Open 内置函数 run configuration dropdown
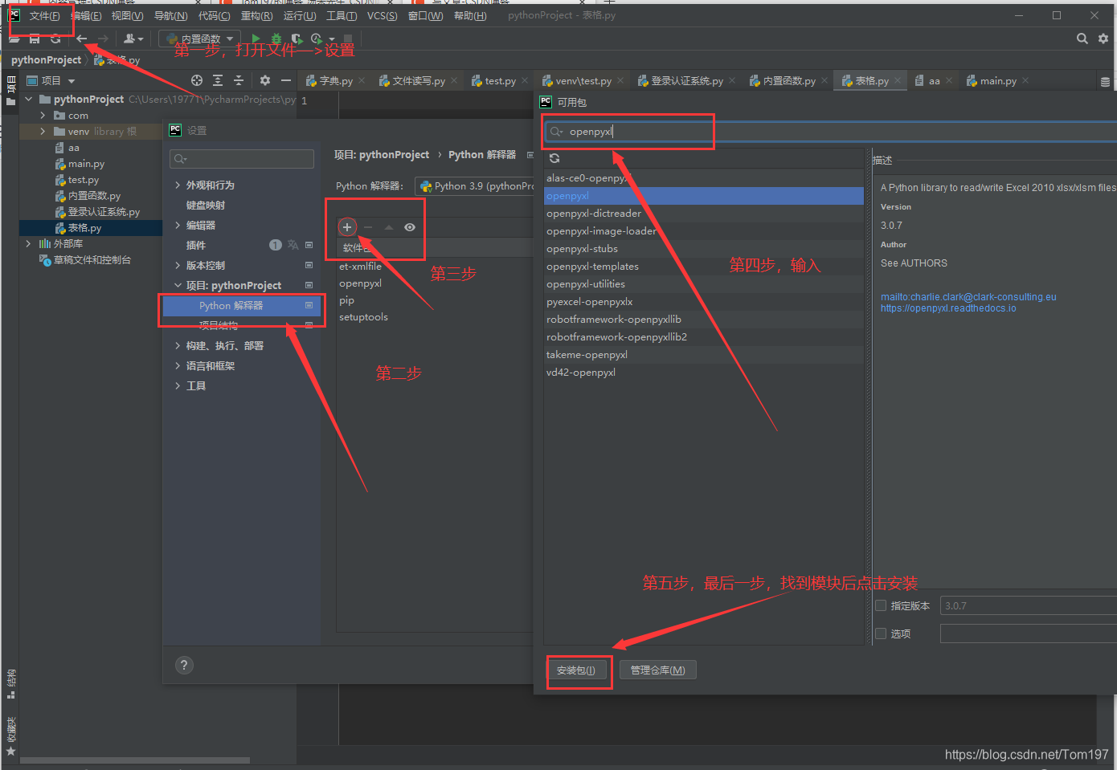 pyautogui.click(x=200, y=39)
